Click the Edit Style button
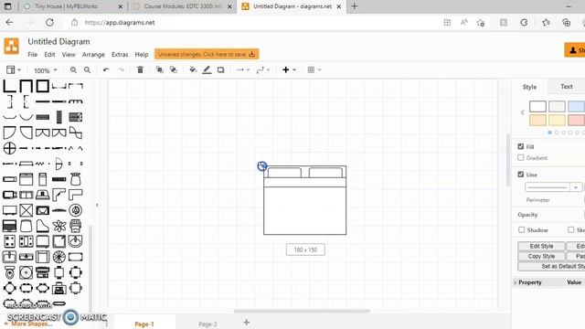This screenshot has width=585, height=329. pos(541,246)
